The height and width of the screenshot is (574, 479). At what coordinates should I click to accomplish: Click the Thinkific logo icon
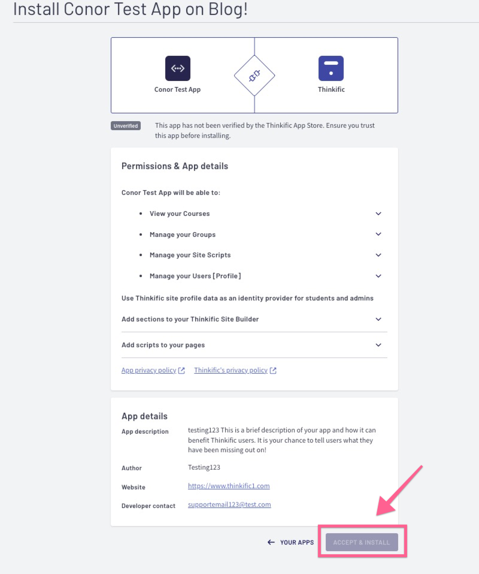point(331,68)
